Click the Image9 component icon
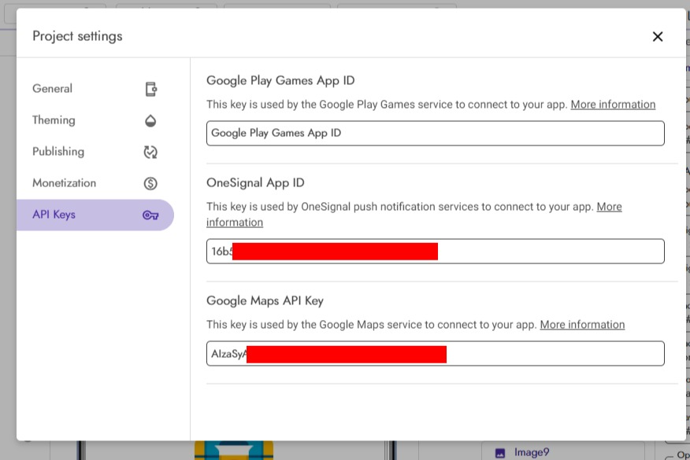The image size is (690, 460). pos(499,452)
